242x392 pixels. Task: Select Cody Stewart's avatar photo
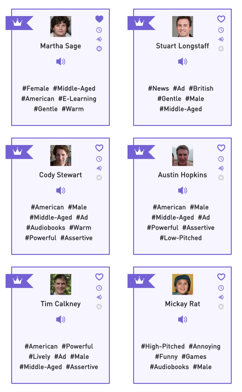(x=61, y=155)
